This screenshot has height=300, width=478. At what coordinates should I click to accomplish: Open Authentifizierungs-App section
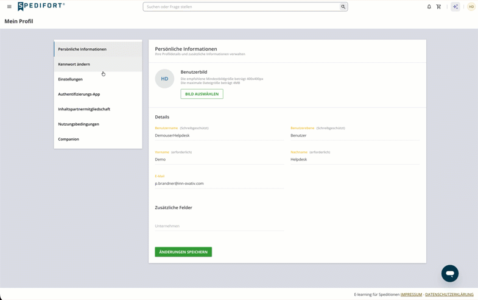coord(98,94)
